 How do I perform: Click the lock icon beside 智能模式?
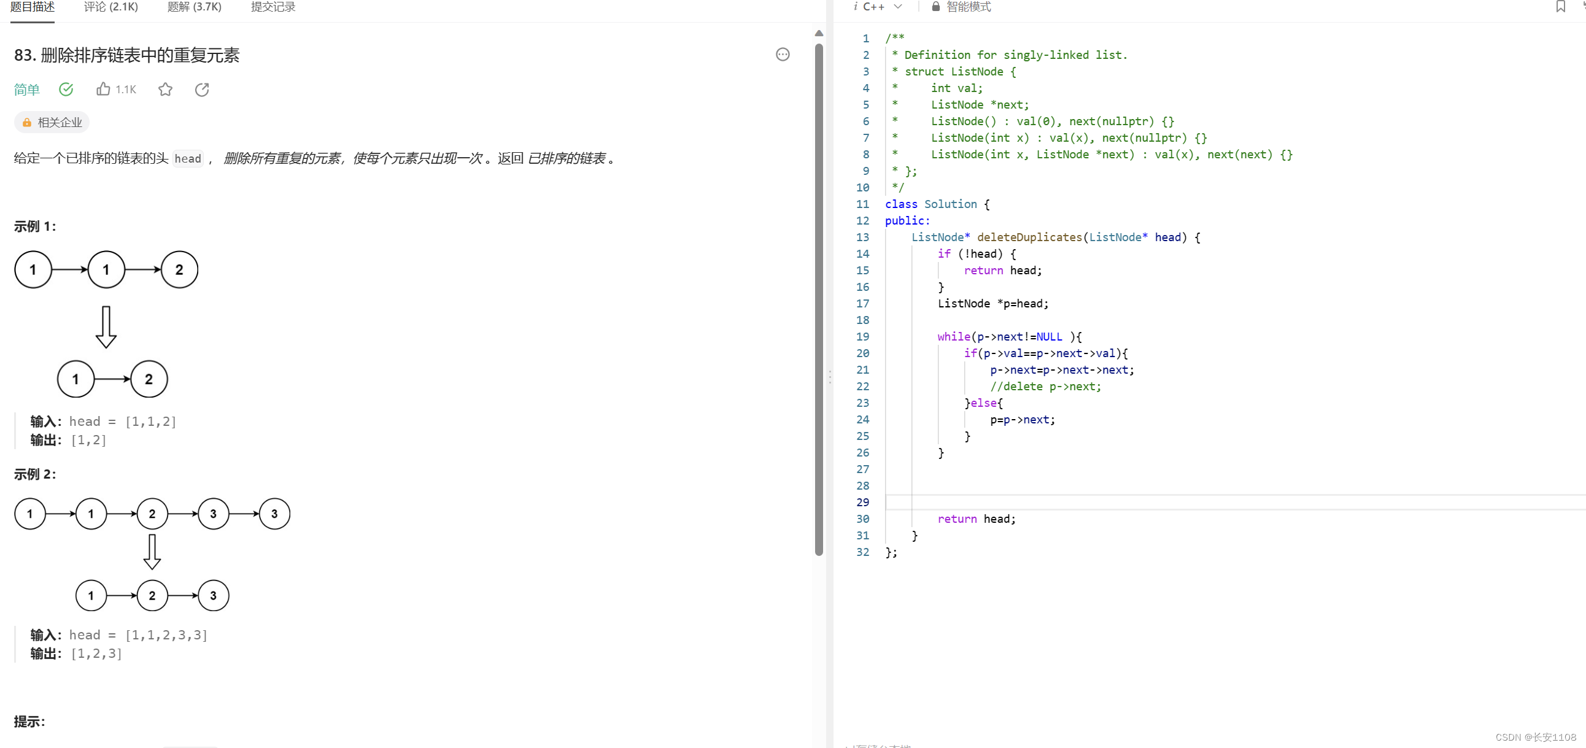pyautogui.click(x=935, y=6)
